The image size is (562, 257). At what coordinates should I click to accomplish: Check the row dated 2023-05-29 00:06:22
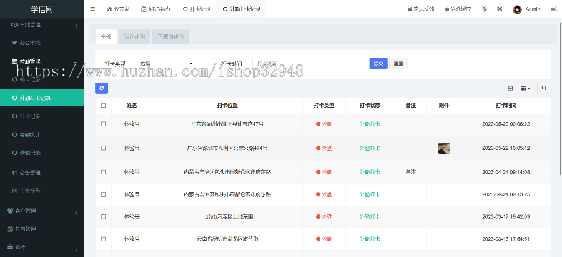click(103, 124)
